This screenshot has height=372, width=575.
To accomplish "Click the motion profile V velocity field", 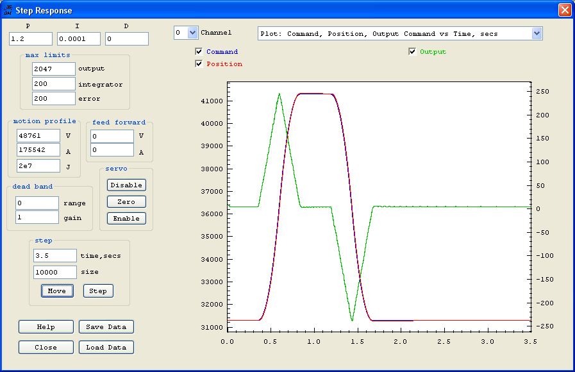I will (x=38, y=136).
